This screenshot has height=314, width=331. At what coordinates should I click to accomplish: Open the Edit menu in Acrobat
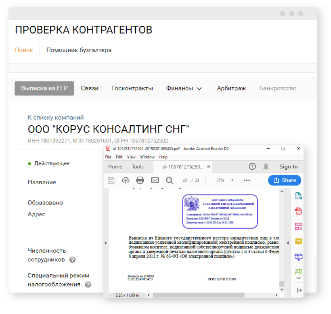click(119, 157)
